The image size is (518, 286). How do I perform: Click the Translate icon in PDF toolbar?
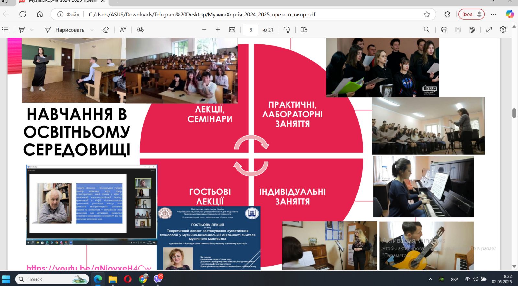pos(140,30)
